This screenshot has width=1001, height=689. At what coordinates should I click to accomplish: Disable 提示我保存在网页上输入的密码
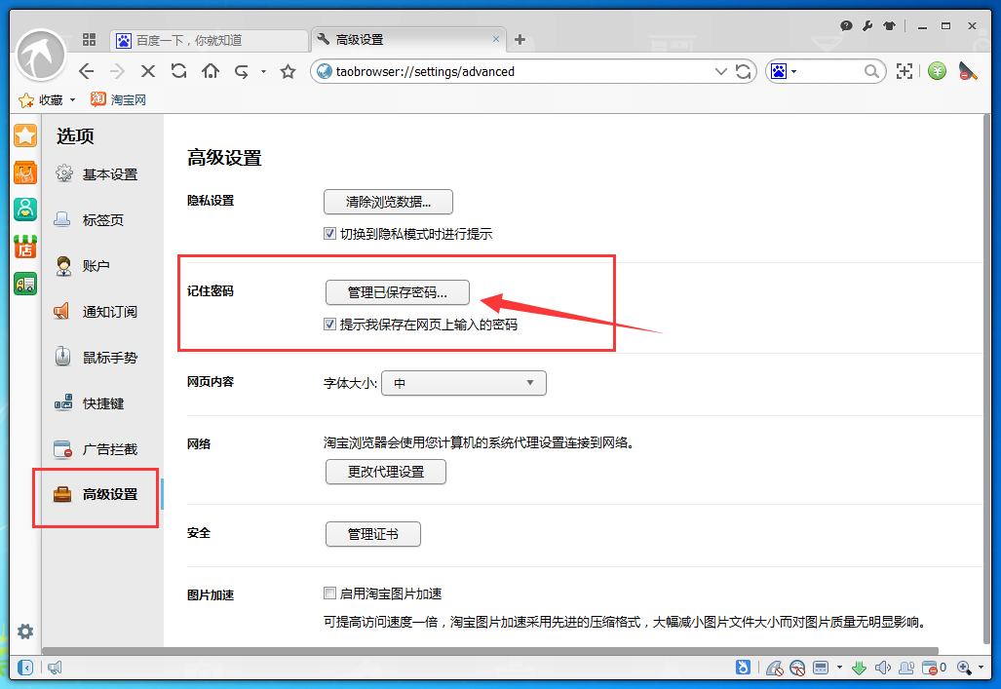pos(329,324)
